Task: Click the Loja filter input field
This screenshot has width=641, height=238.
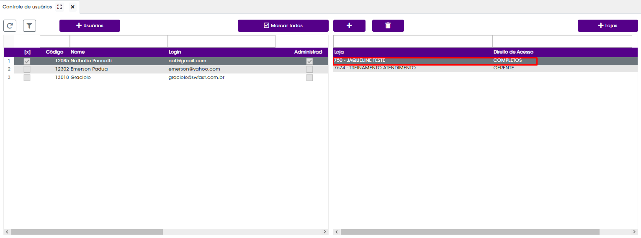Action: pyautogui.click(x=413, y=41)
